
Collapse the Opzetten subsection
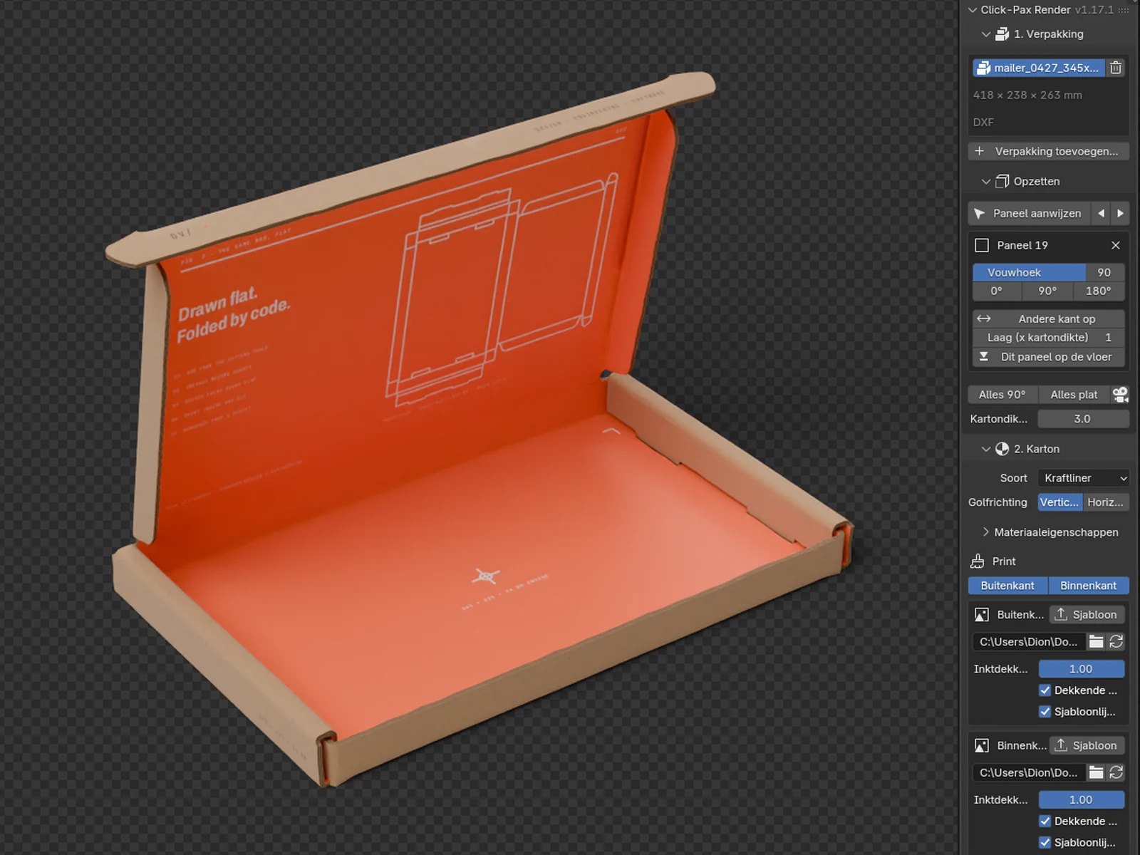coord(986,182)
